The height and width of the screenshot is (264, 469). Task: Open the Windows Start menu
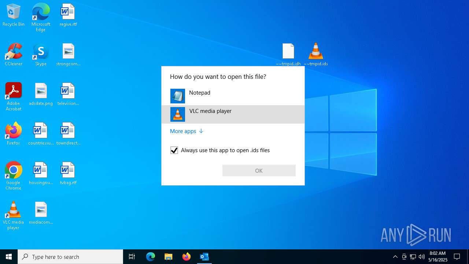(9, 257)
